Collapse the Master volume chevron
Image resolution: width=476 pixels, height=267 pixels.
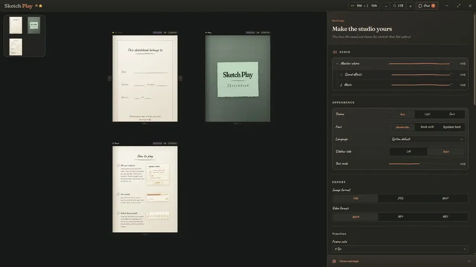[337, 63]
